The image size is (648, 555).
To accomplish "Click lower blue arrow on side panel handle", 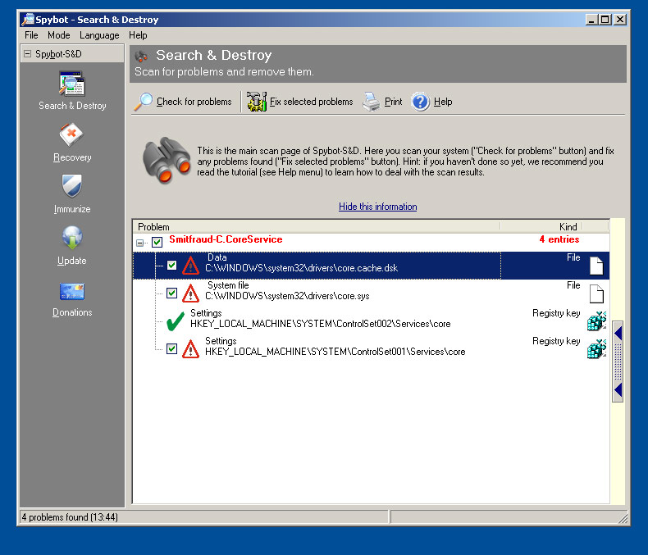I will (x=618, y=390).
